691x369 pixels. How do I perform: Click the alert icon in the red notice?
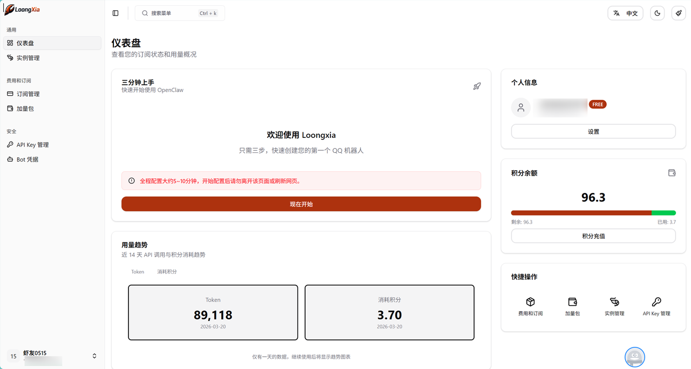click(132, 181)
